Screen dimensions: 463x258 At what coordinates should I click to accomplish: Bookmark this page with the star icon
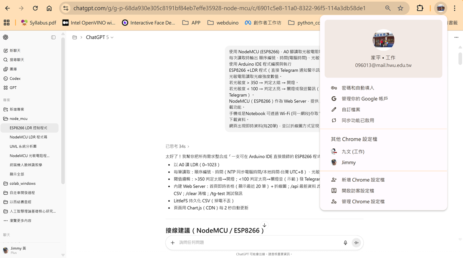pos(400,8)
